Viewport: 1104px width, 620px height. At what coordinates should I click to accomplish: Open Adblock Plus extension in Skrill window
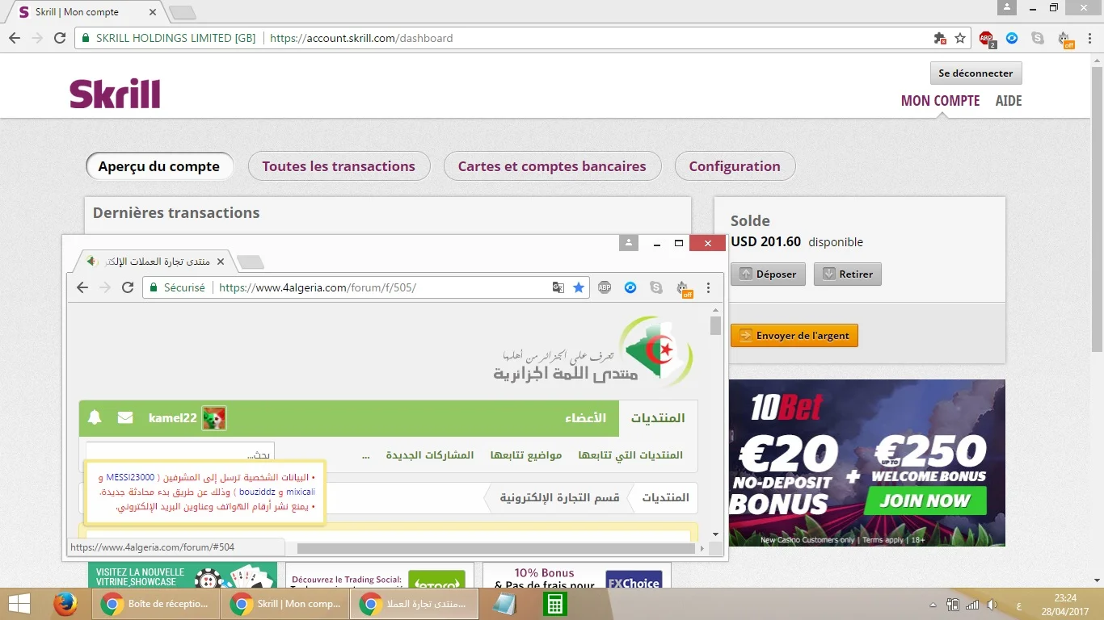pos(986,38)
